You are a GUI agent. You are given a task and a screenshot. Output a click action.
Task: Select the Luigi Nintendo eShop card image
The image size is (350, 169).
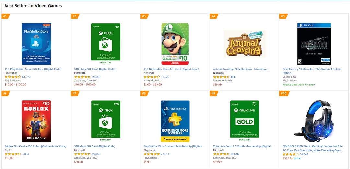pyautogui.click(x=175, y=44)
